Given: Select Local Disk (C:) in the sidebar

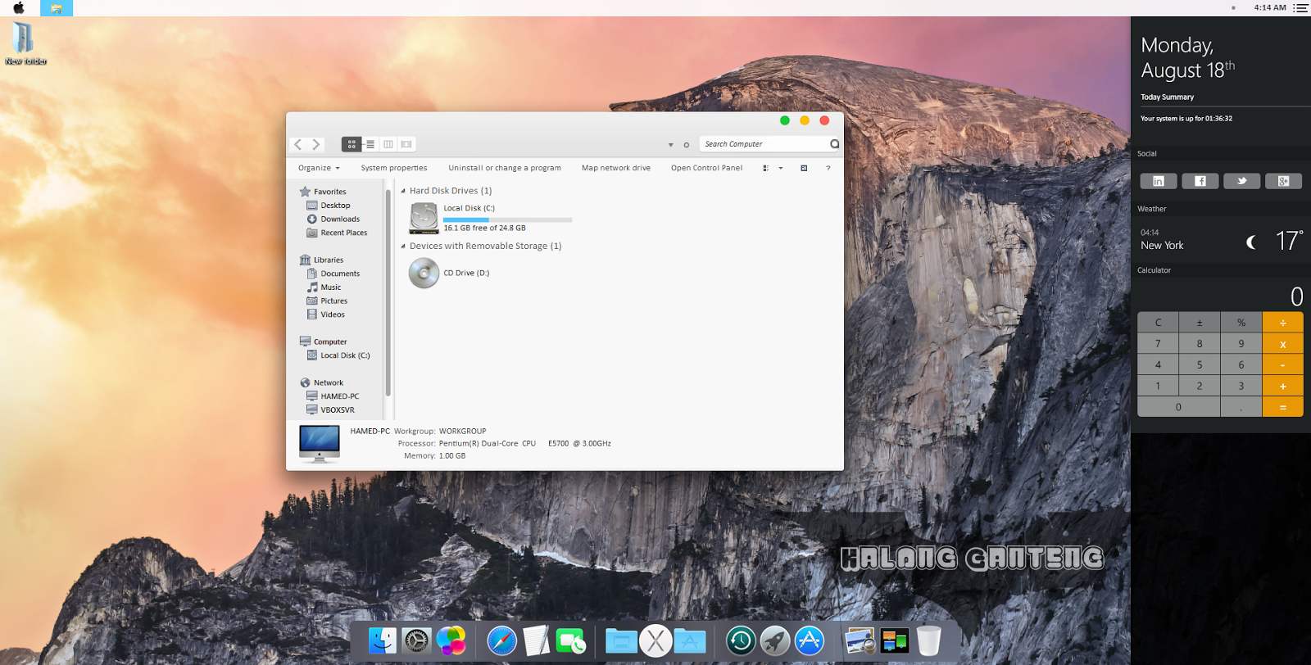Looking at the screenshot, I should click(x=338, y=355).
